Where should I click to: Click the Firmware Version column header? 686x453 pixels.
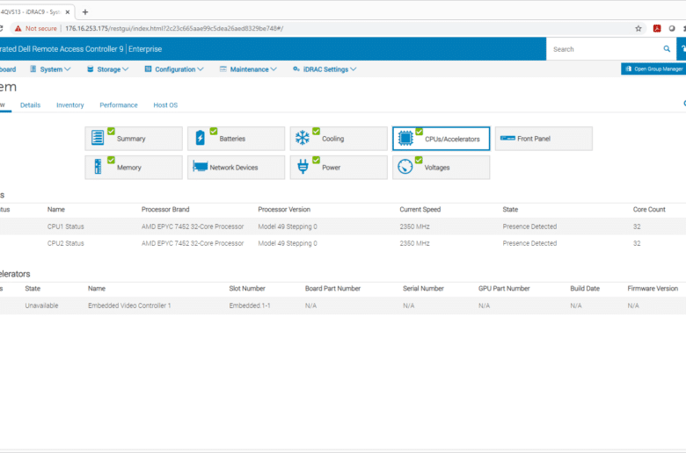(x=653, y=288)
